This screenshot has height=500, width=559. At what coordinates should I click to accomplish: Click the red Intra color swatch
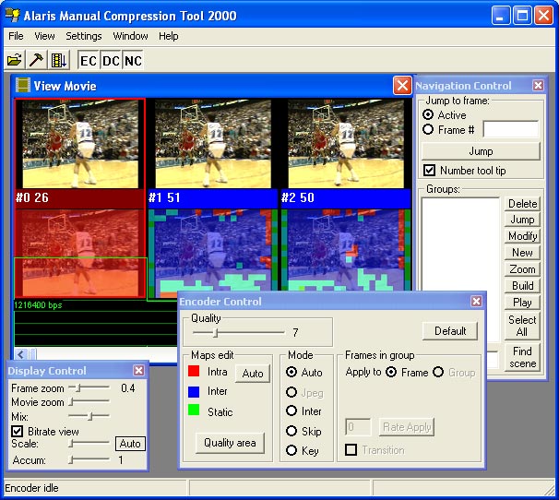click(x=195, y=372)
